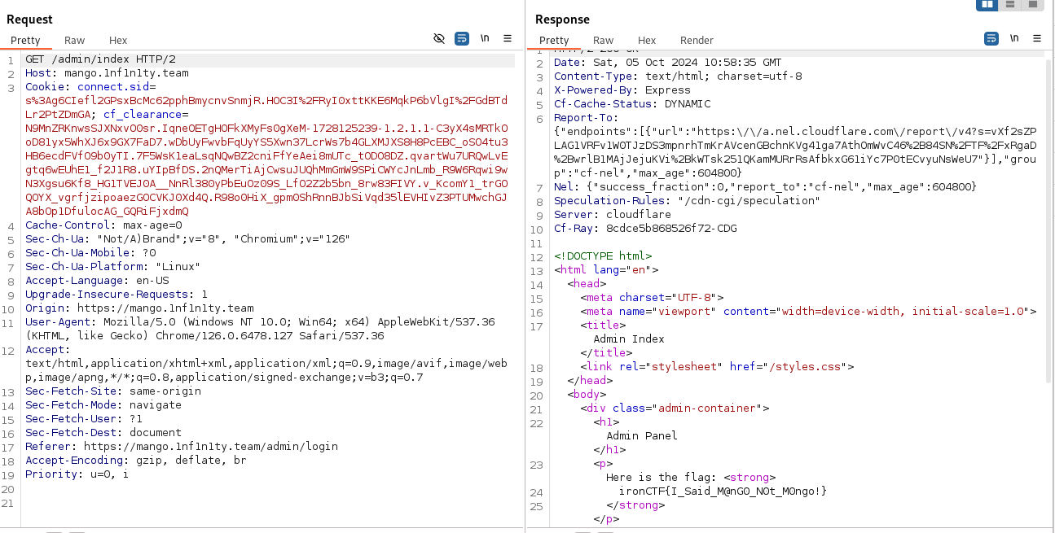Screen dimensions: 1055x533
Task: Switch Request view to Hex tab
Action: (x=118, y=40)
